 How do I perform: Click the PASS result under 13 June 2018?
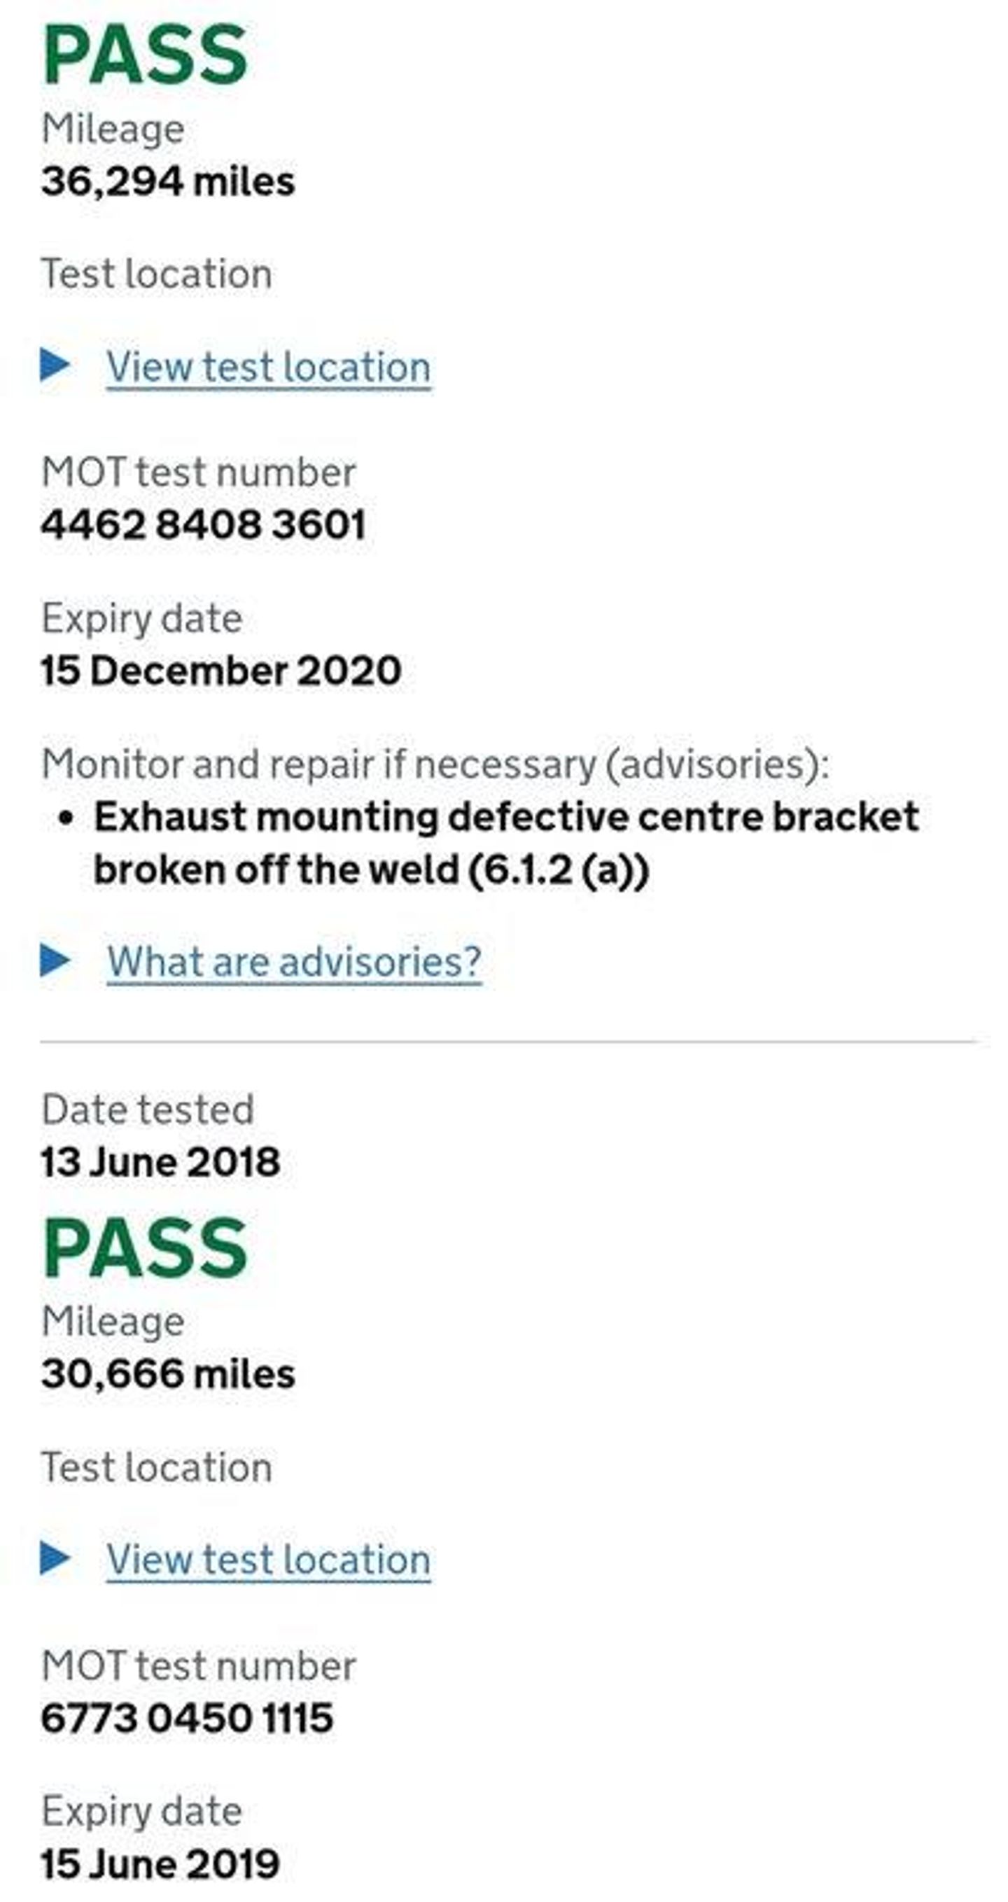click(145, 1249)
